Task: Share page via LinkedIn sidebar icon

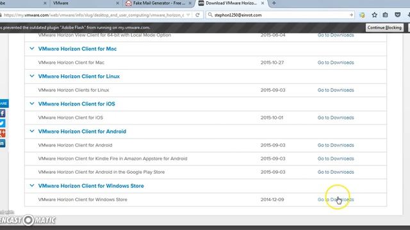Action: tap(3, 143)
